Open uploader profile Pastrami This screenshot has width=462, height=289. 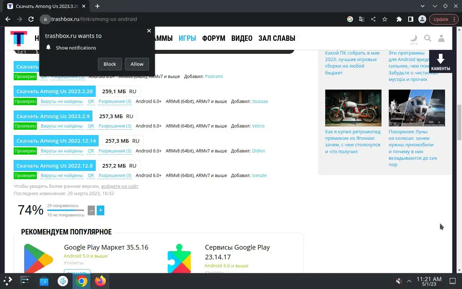[214, 77]
